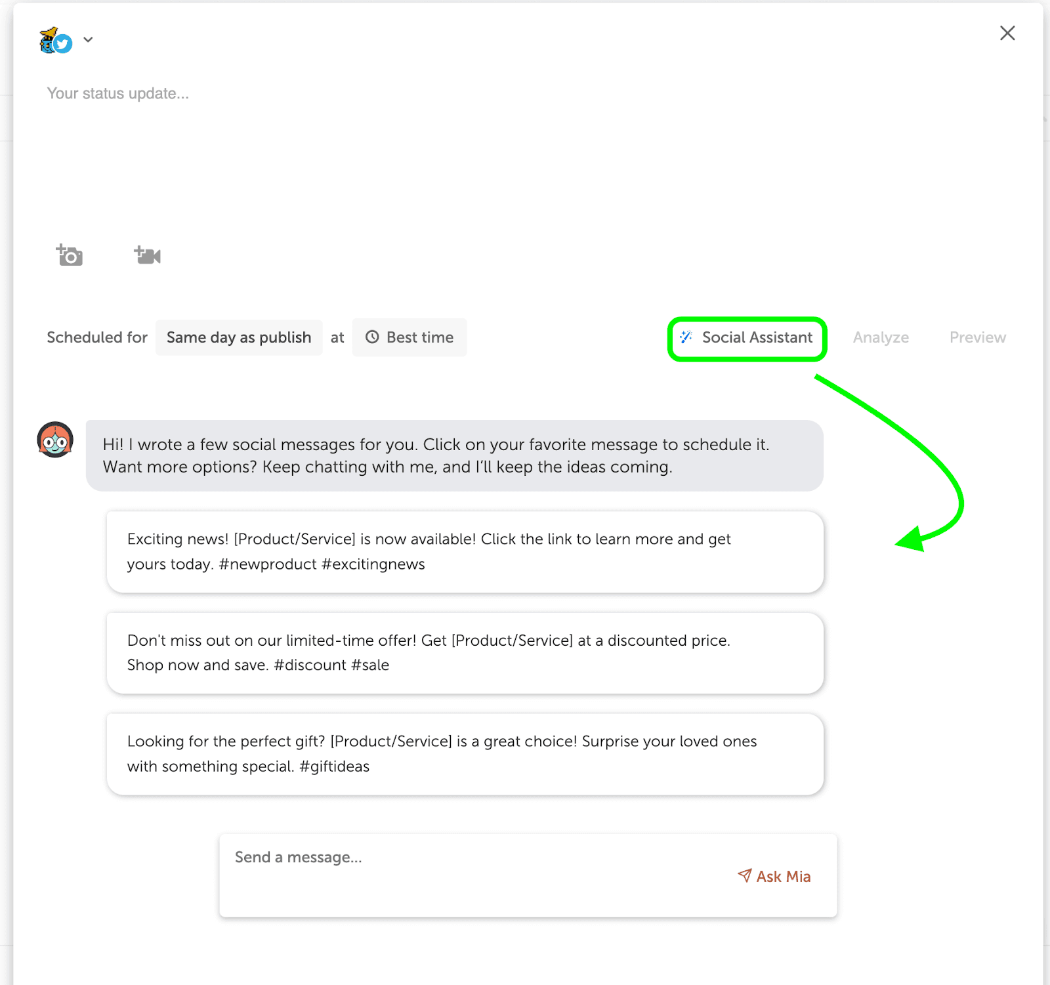Expand the account selector chevron
This screenshot has width=1050, height=985.
[88, 40]
